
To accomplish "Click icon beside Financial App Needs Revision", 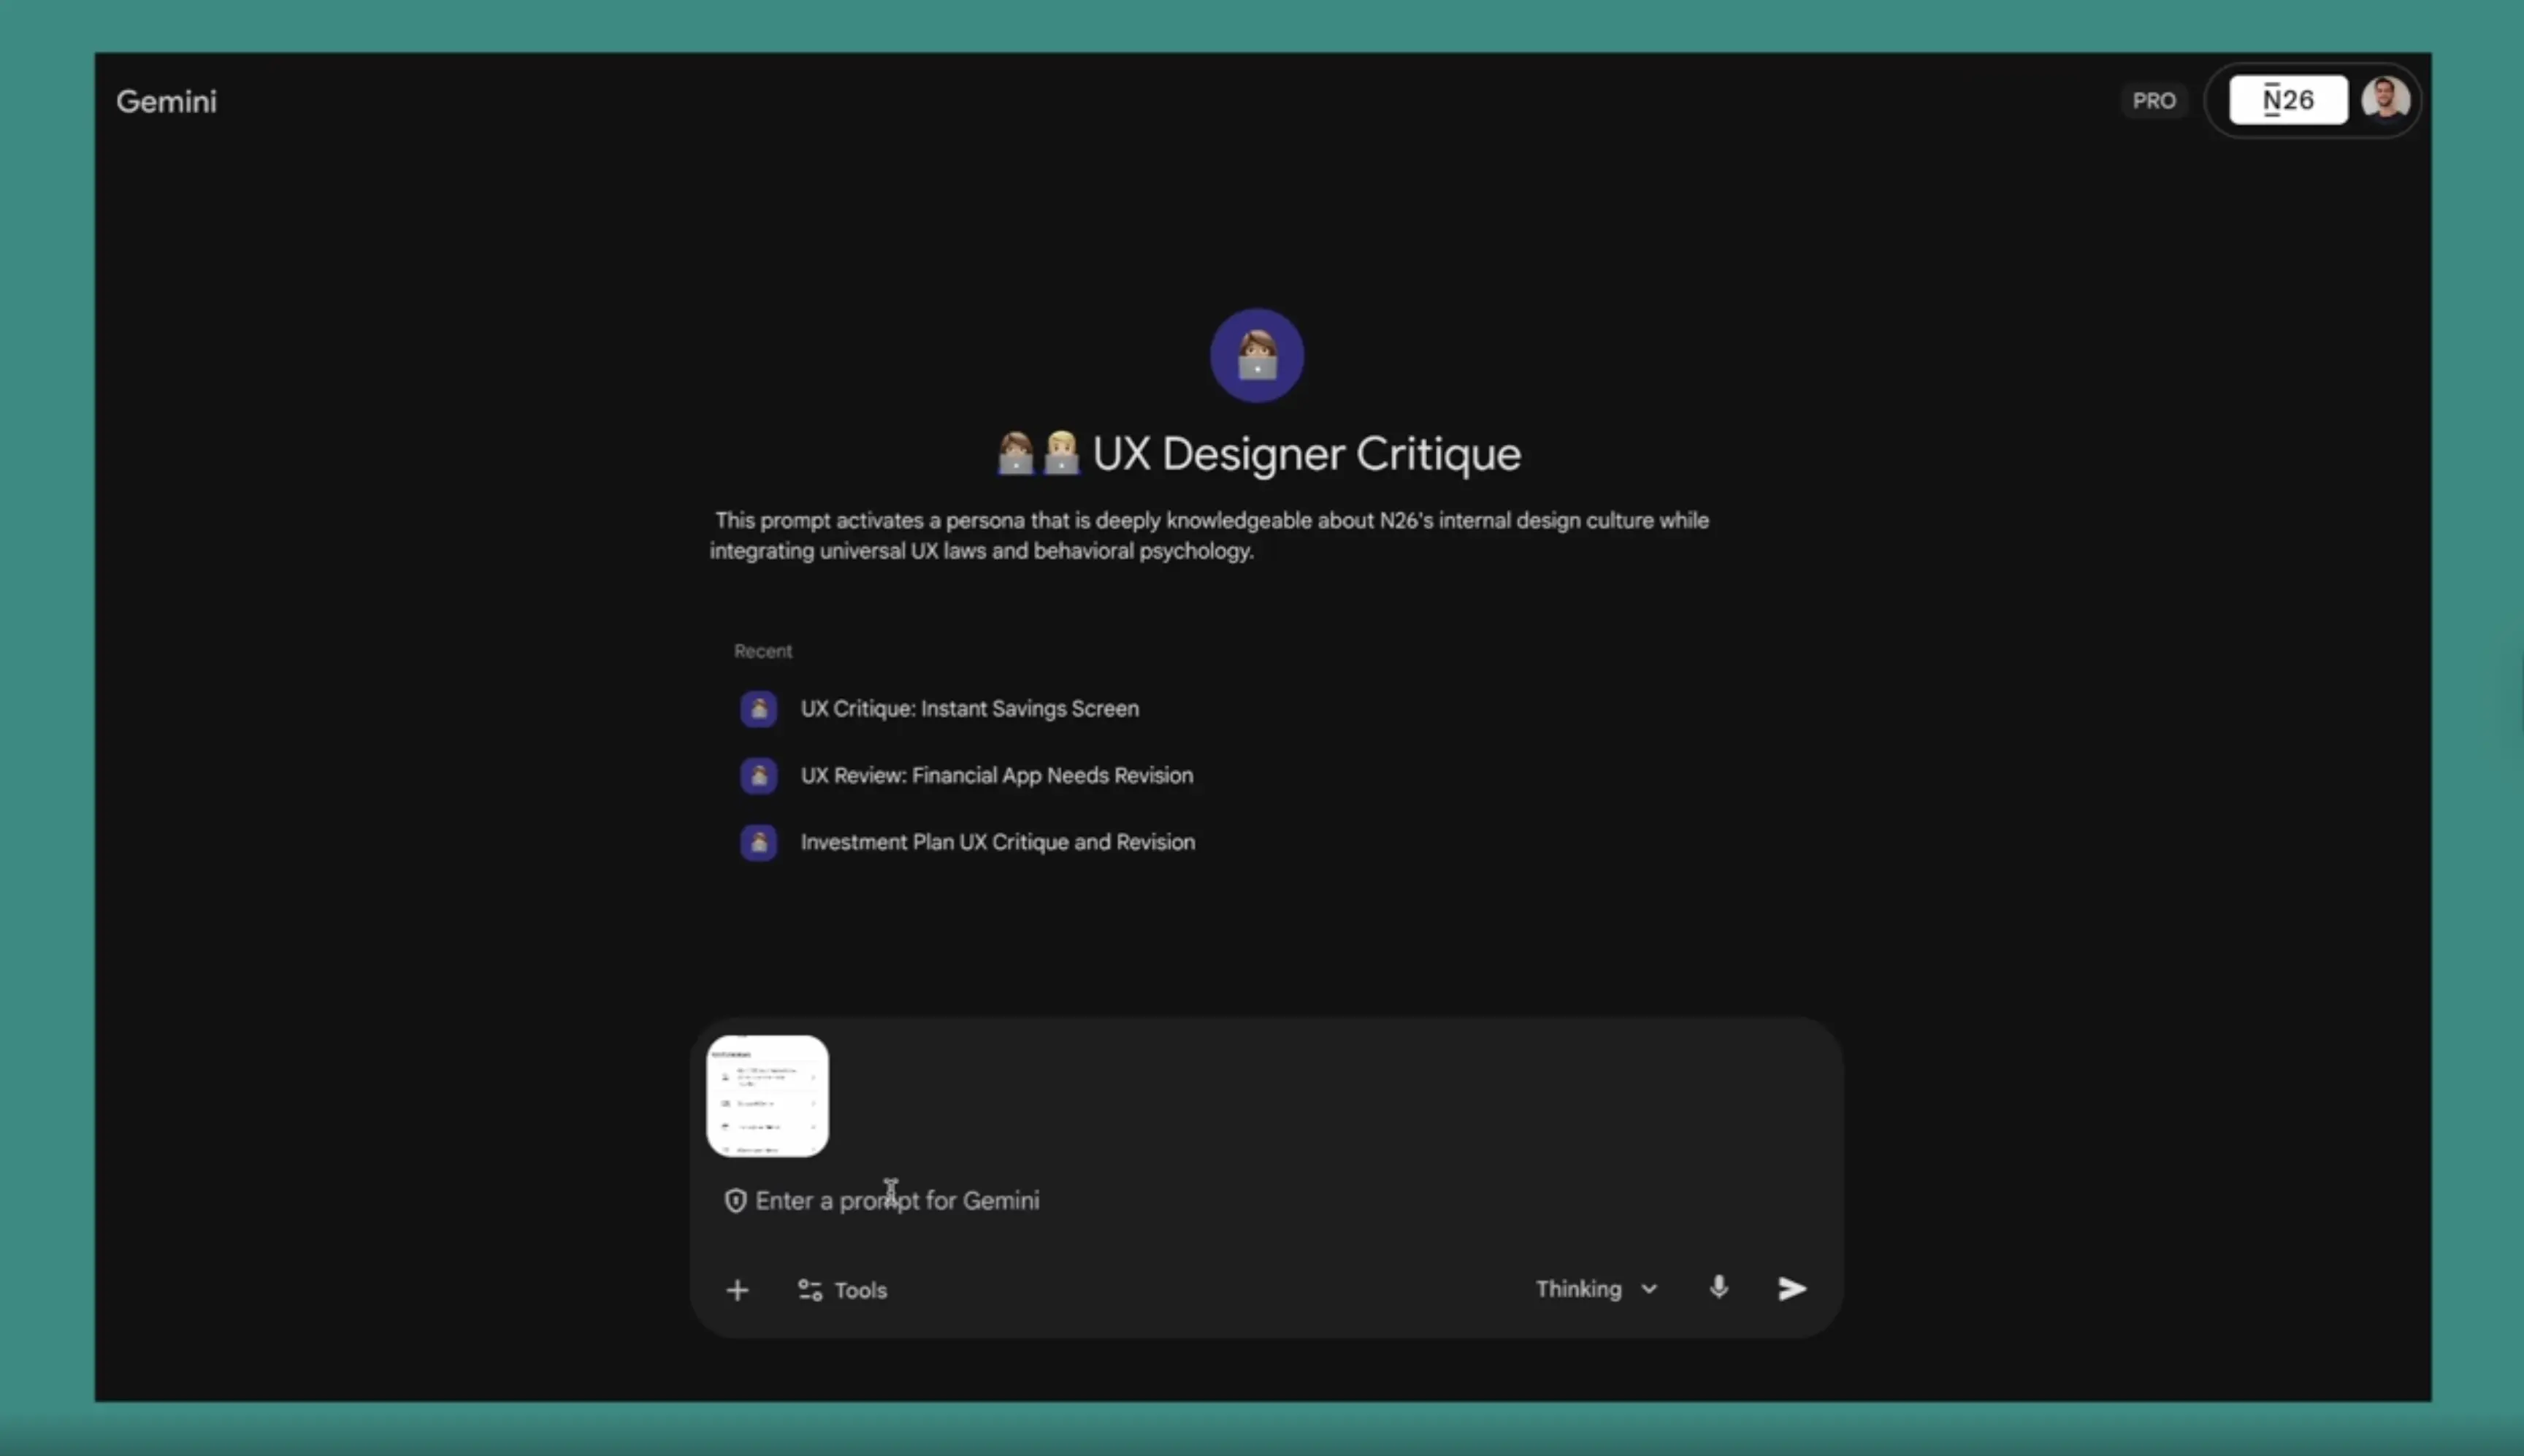I will (758, 775).
